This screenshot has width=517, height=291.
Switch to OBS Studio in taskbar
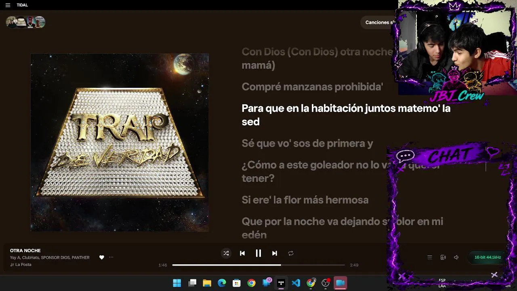pos(326,283)
